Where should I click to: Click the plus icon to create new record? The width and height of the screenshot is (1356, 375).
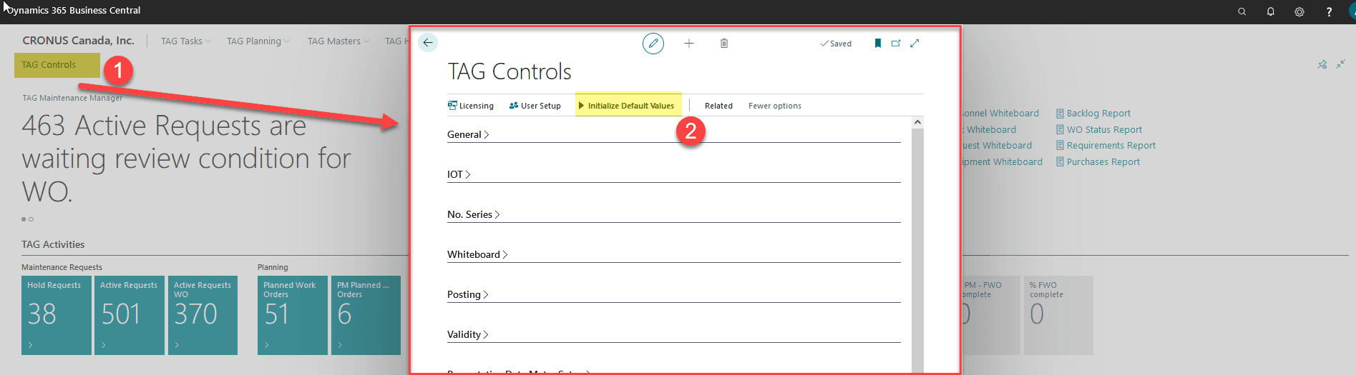(689, 44)
